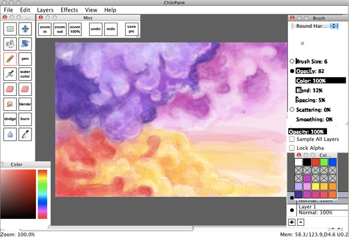349x237 pixels.
Task: Toggle visibility of the top layer
Action: click(x=292, y=198)
